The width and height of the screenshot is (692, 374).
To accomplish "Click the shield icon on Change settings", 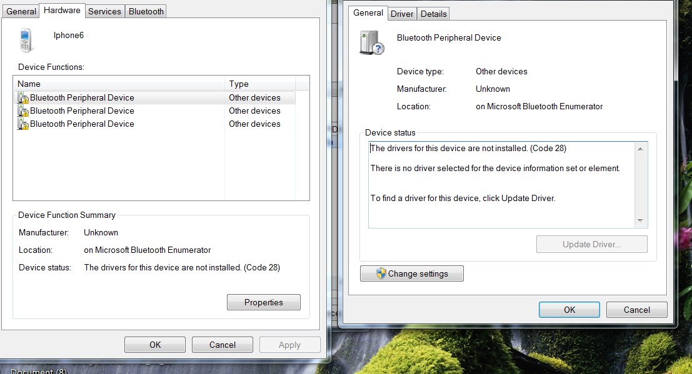I will pyautogui.click(x=381, y=273).
